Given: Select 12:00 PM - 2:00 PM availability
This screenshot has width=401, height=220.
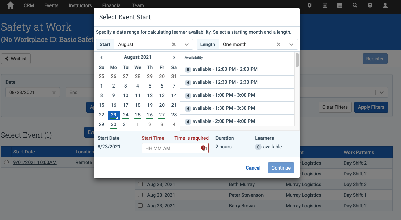Looking at the screenshot, I should 237,69.
